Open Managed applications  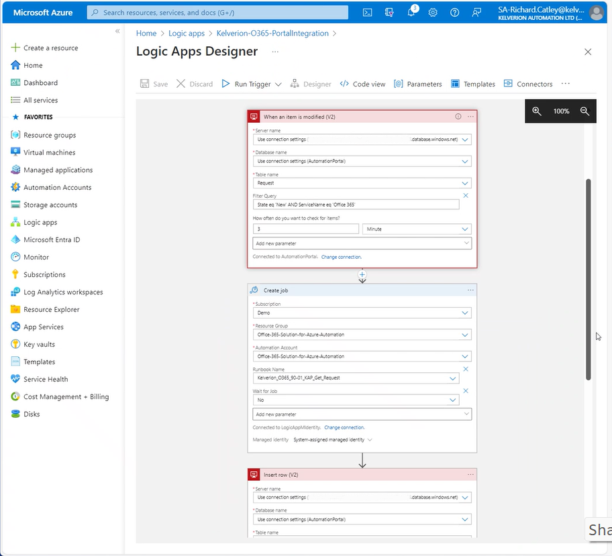[x=58, y=170]
